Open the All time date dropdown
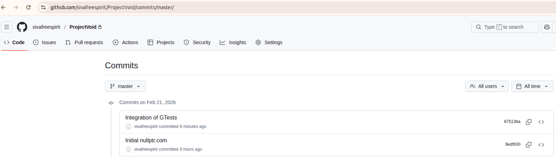Image resolution: width=556 pixels, height=164 pixels. point(532,86)
